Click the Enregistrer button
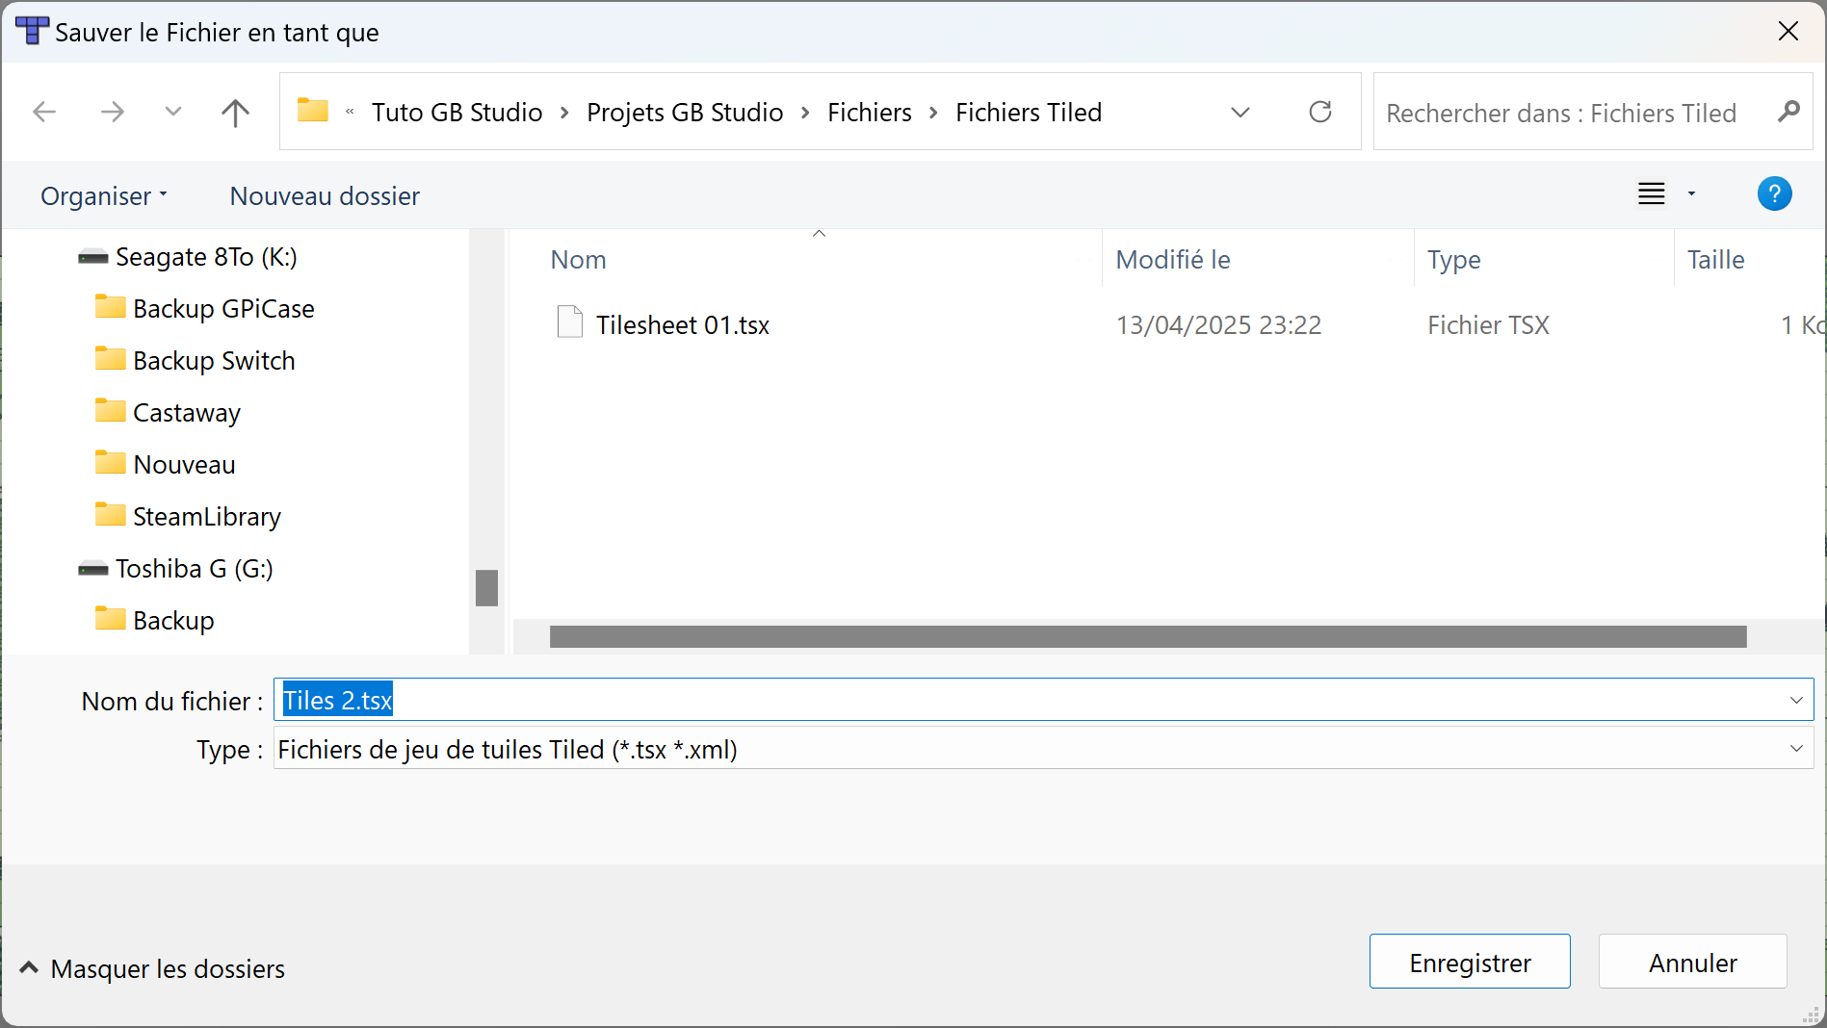This screenshot has height=1028, width=1827. coord(1469,962)
